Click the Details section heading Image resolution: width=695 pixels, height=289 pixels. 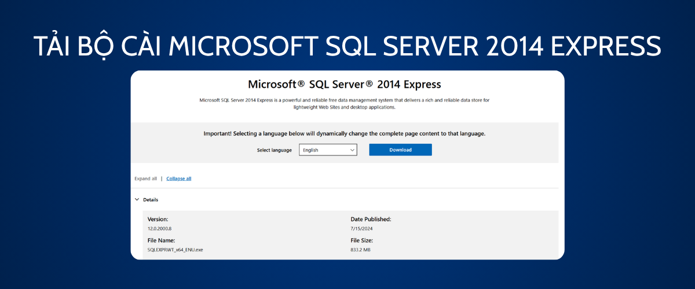coord(151,200)
